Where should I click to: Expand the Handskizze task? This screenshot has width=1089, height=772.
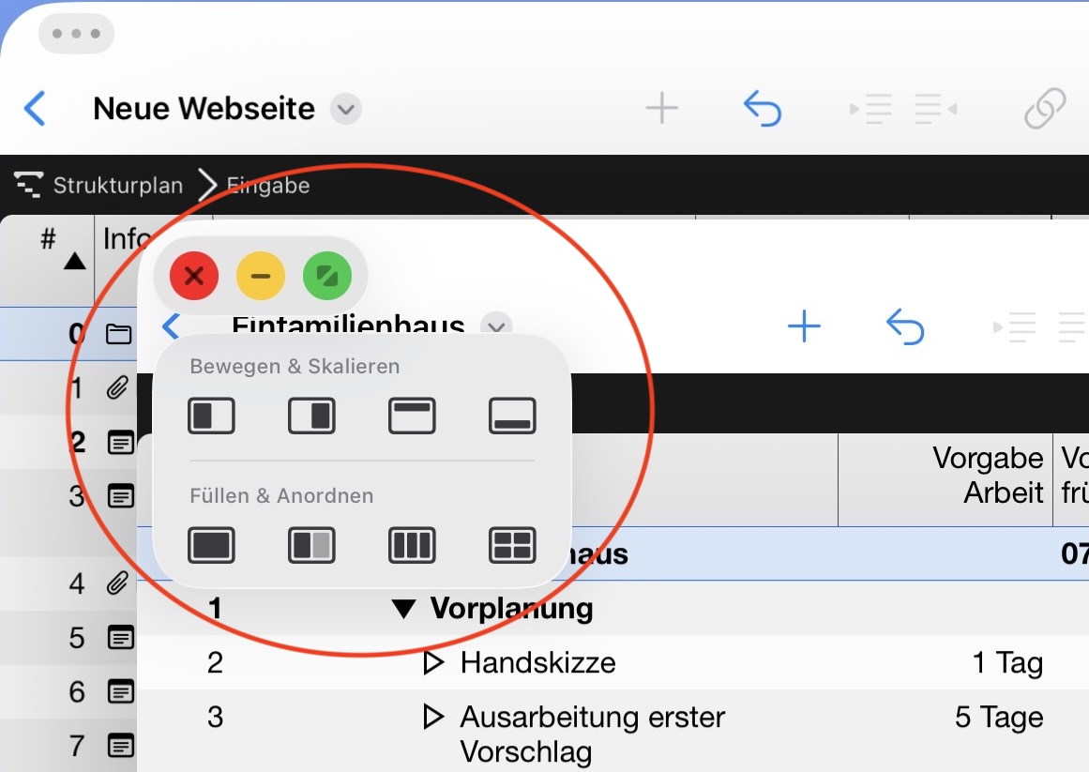(432, 663)
